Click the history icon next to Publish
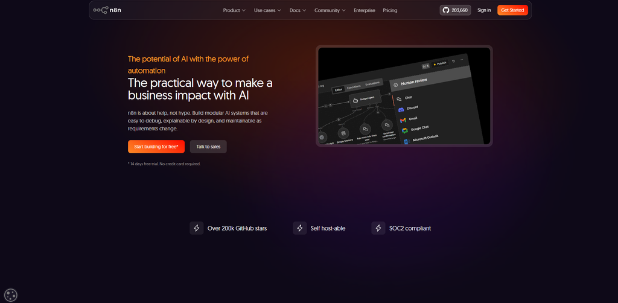The width and height of the screenshot is (618, 303). pyautogui.click(x=454, y=61)
